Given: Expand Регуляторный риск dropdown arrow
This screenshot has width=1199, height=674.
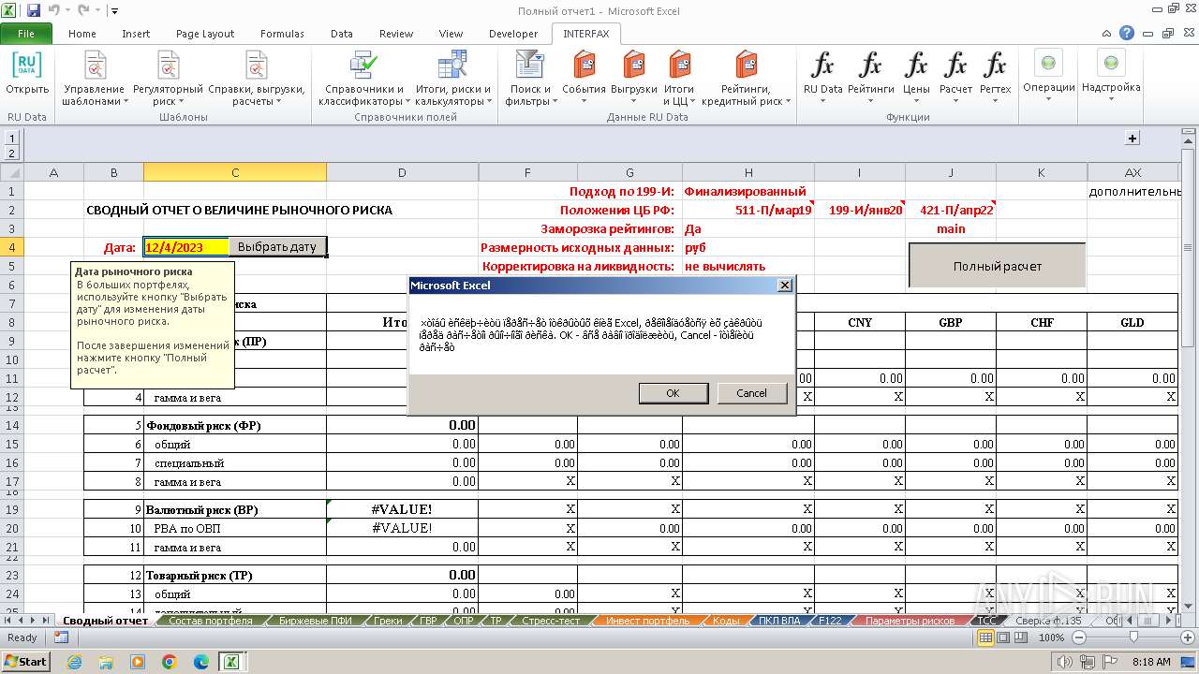Looking at the screenshot, I should coord(181,102).
